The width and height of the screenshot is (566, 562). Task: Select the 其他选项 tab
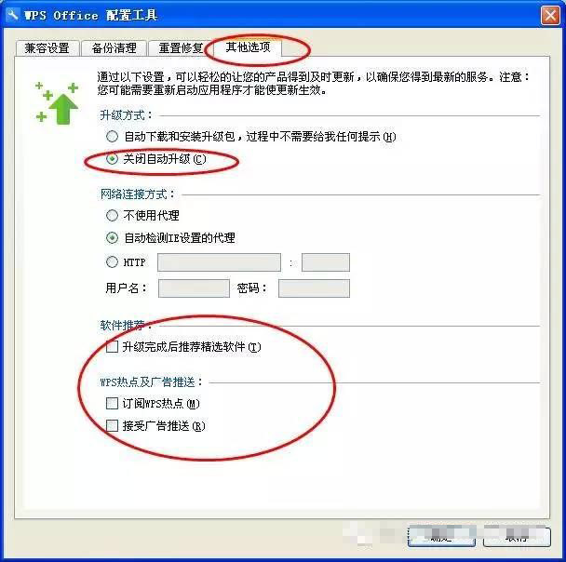click(x=248, y=47)
